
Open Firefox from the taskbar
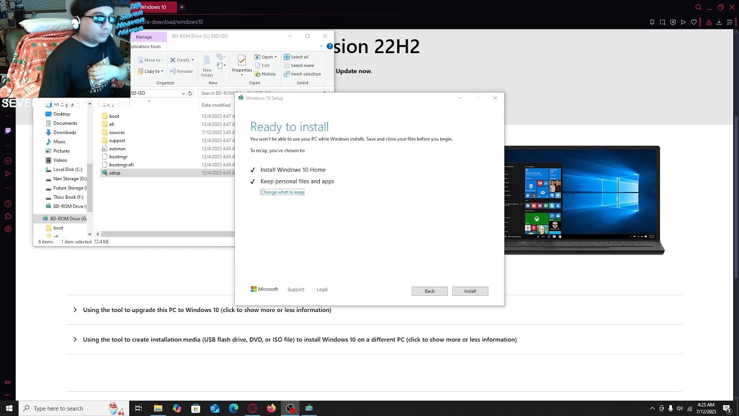coord(271,408)
